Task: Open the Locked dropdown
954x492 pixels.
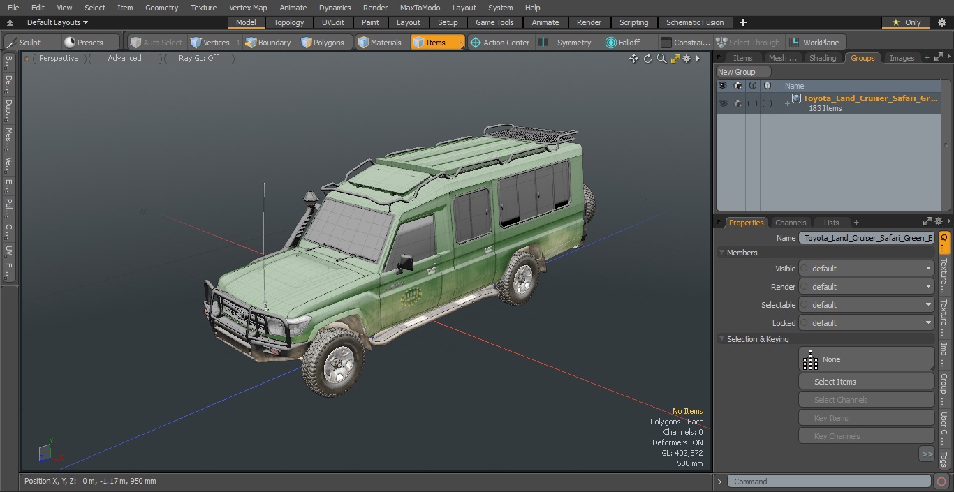Action: 866,323
